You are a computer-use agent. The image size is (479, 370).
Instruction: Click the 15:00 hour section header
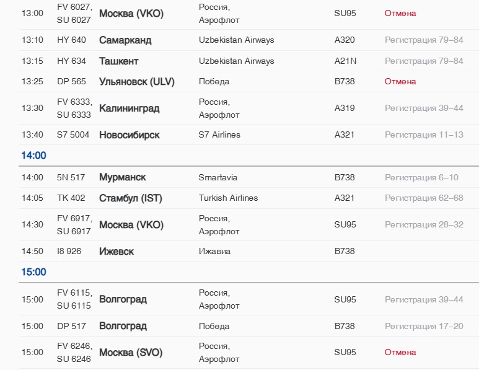tap(34, 272)
